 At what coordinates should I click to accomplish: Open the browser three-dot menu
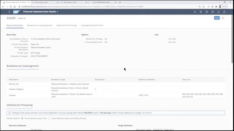pyautogui.click(x=231, y=7)
